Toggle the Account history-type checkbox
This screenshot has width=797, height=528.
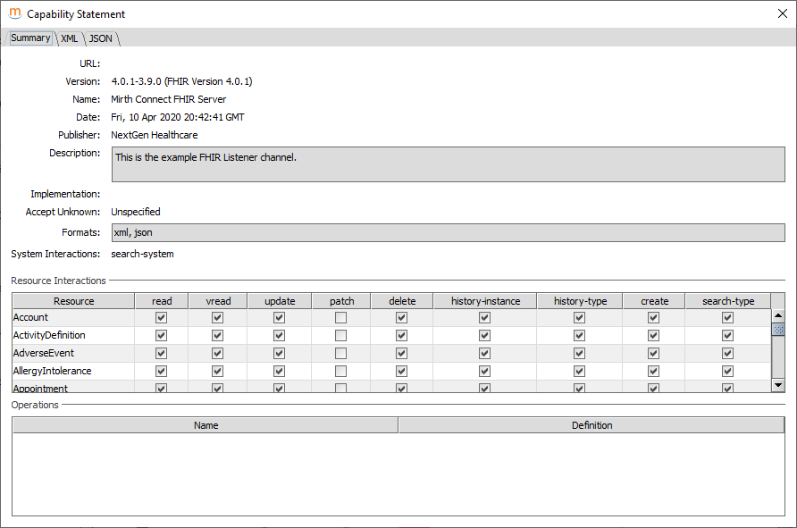pos(580,318)
